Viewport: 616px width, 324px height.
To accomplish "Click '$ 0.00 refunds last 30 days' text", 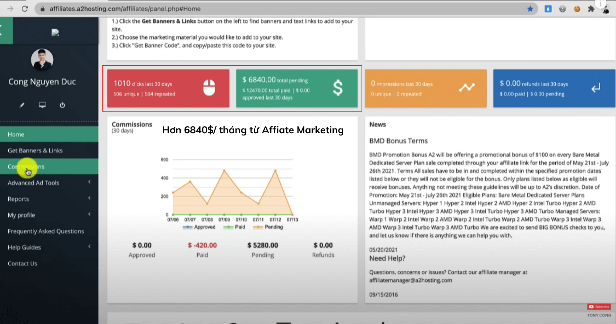I will pyautogui.click(x=534, y=84).
